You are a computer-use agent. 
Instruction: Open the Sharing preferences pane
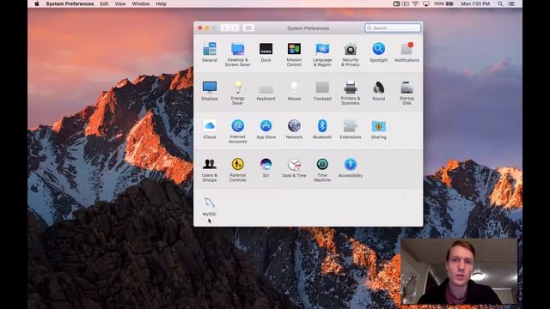pyautogui.click(x=378, y=130)
